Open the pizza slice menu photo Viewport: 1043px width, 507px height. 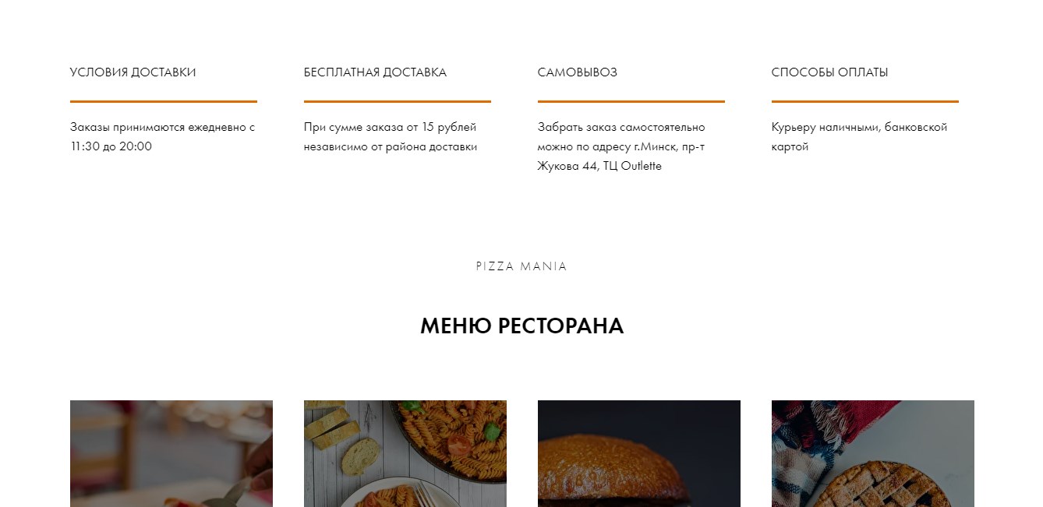point(171,453)
